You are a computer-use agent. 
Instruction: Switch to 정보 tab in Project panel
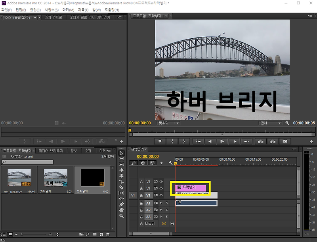click(74, 151)
